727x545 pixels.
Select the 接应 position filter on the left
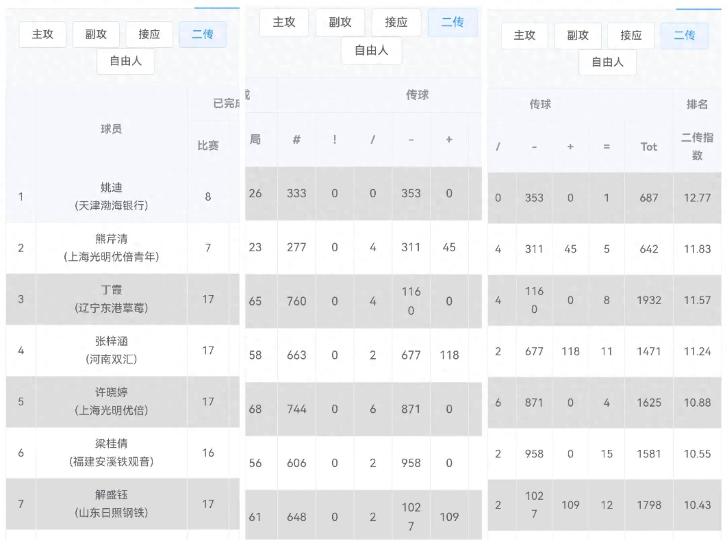(x=149, y=34)
